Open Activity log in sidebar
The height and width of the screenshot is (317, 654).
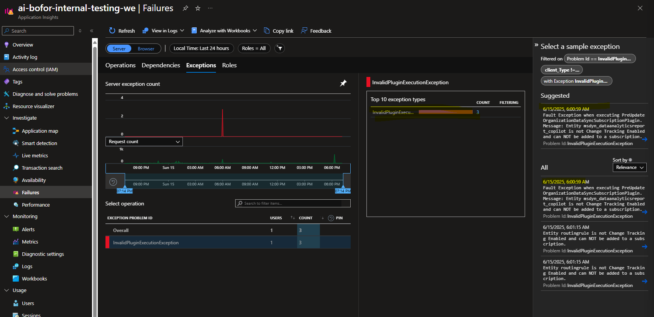(x=25, y=57)
